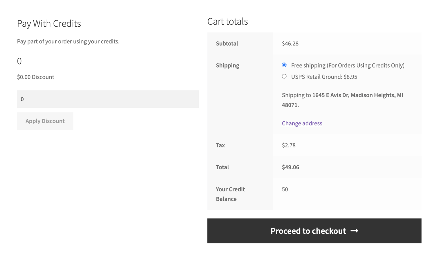Screen dimensions: 446x257
Task: Click the Subtotal row label
Action: tap(227, 43)
